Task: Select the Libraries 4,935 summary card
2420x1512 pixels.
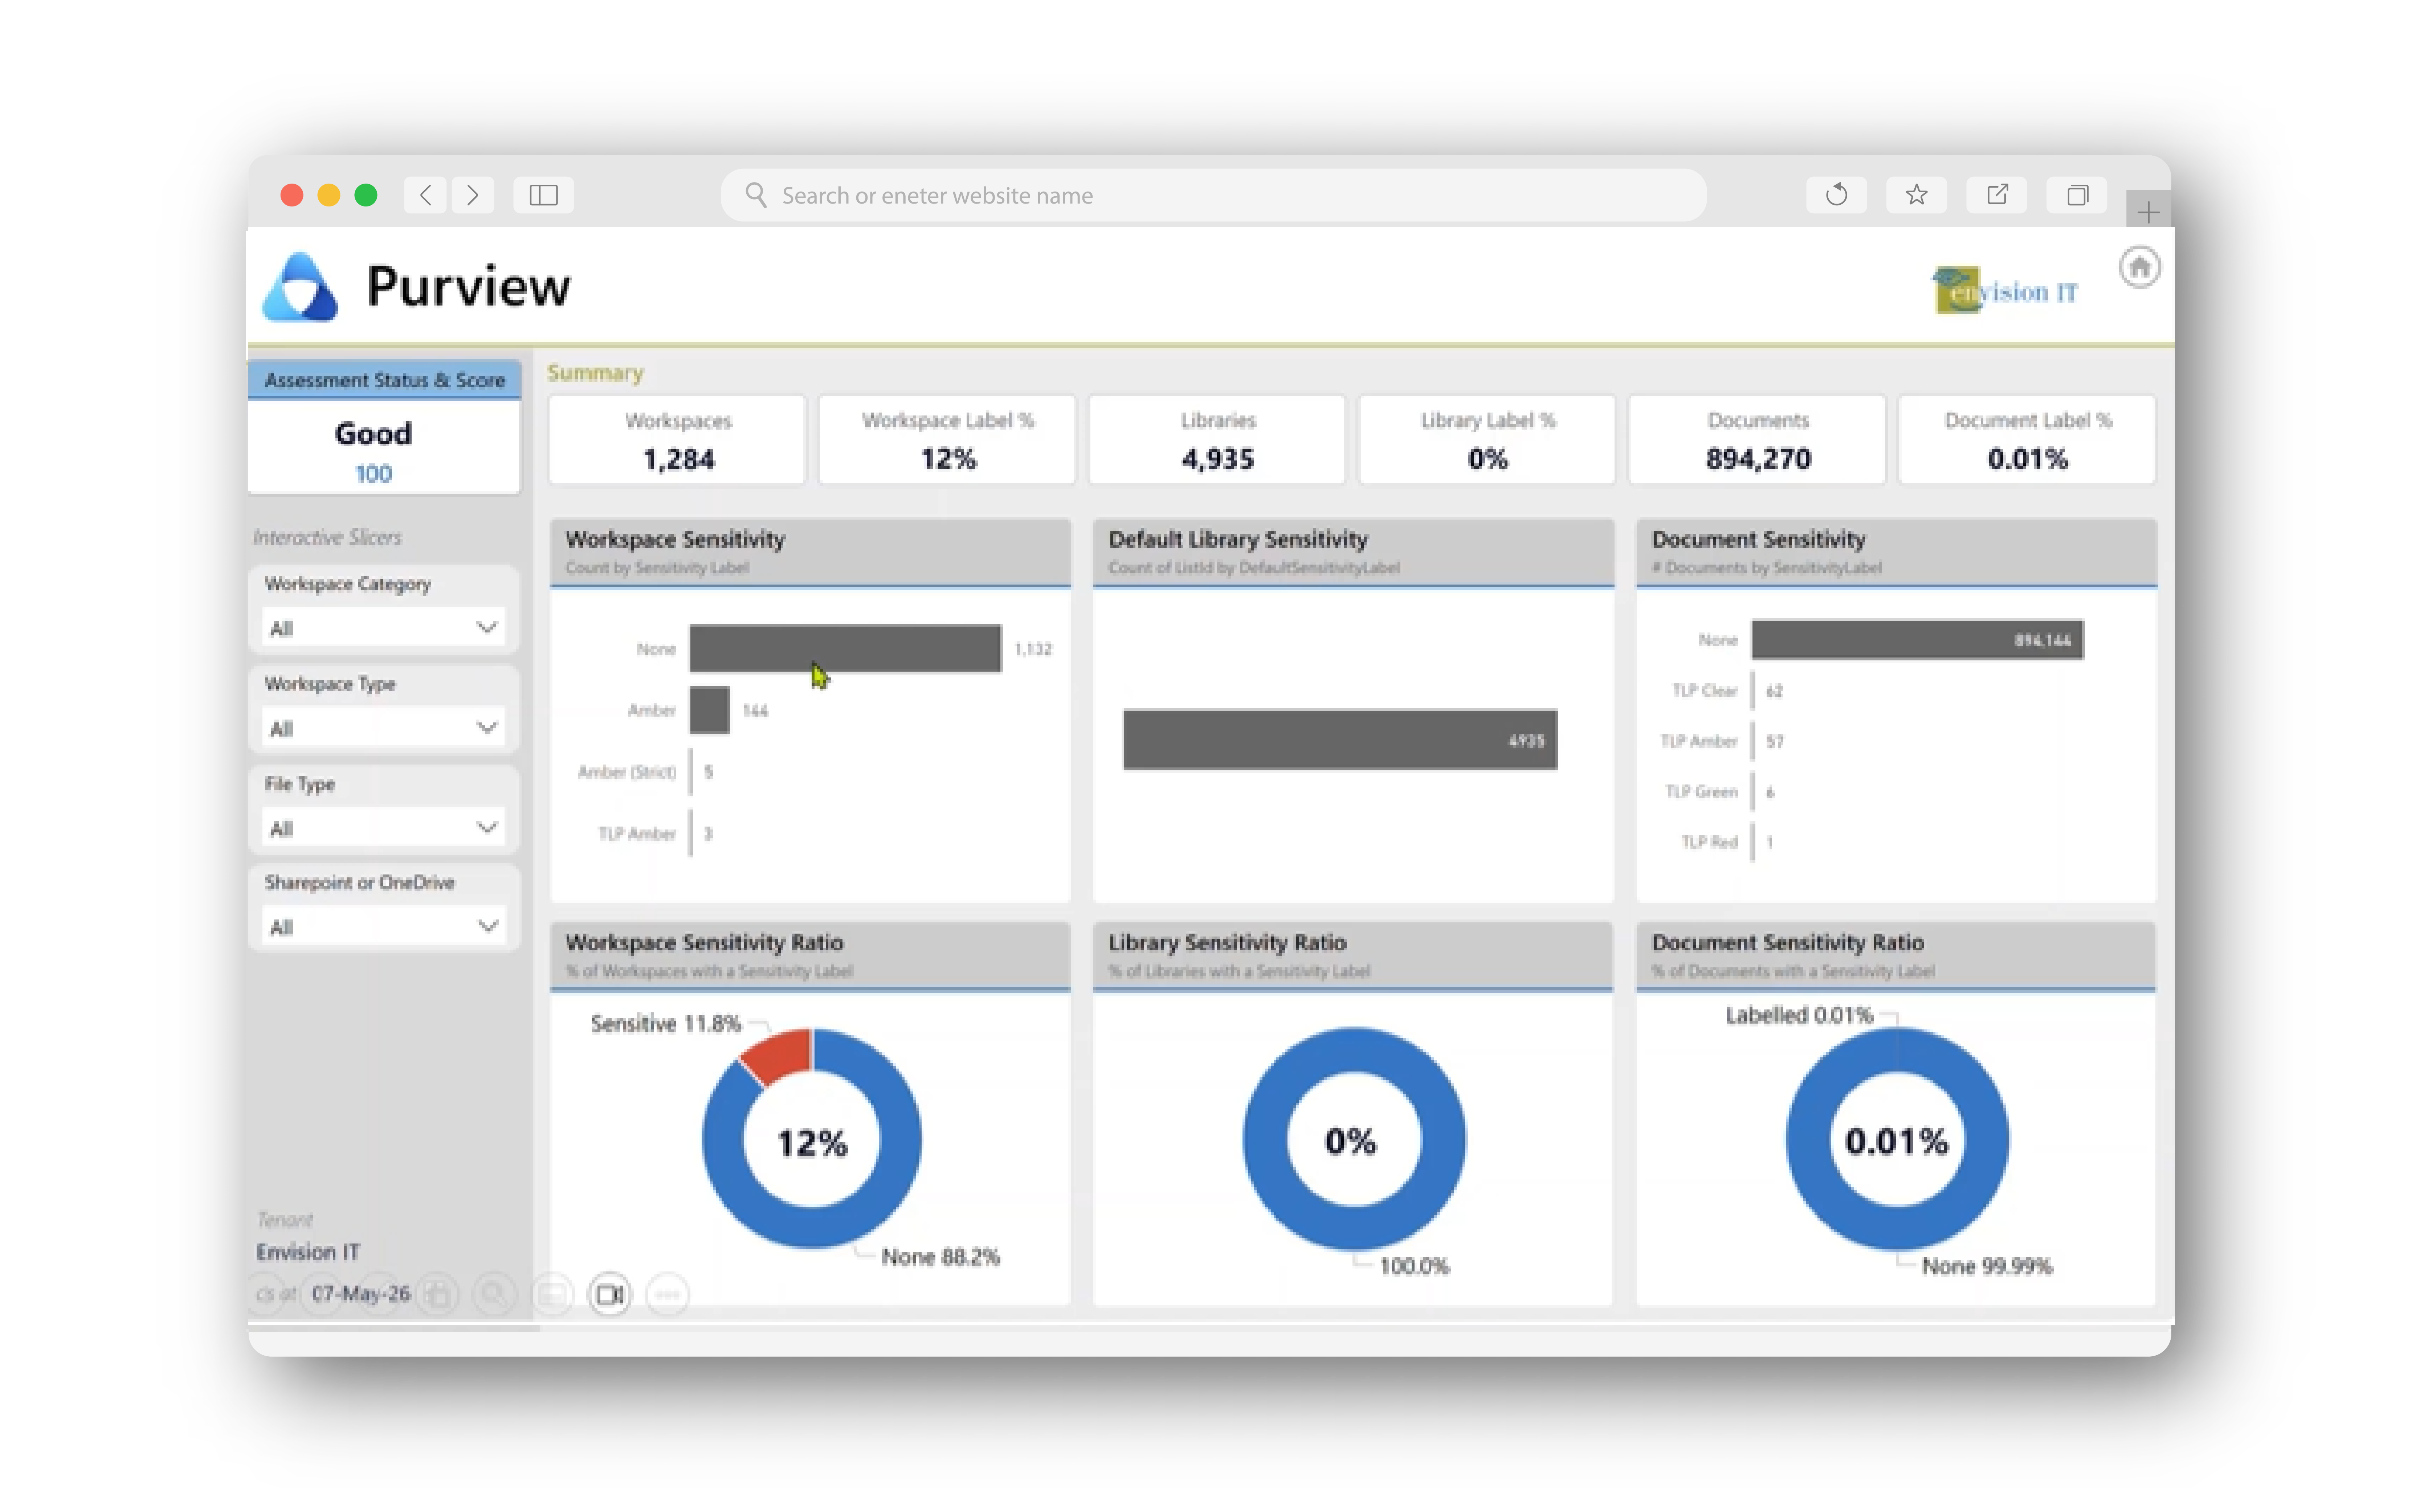Action: [x=1217, y=440]
